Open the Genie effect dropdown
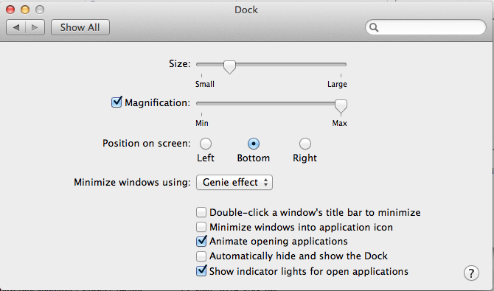494x291 pixels. coord(234,183)
